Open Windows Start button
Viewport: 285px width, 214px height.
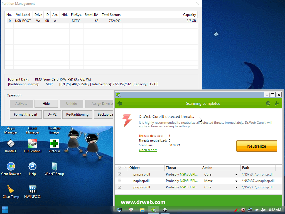tap(5, 210)
